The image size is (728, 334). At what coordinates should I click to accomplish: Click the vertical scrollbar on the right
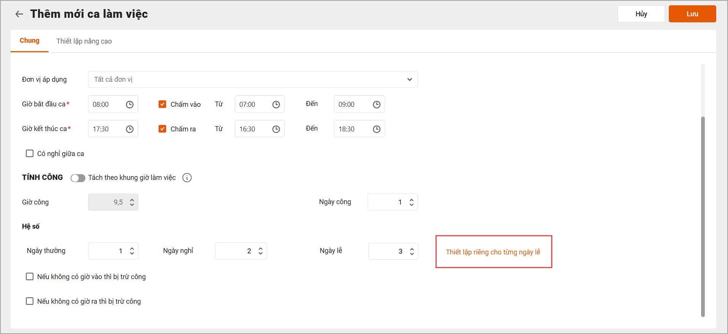(703, 216)
